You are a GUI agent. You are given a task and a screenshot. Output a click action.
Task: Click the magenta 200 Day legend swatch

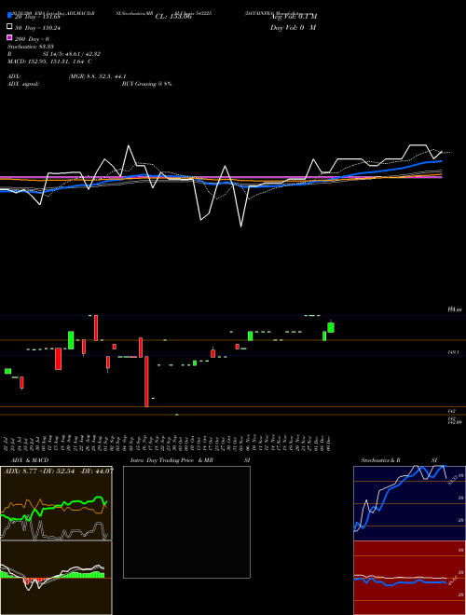click(9, 37)
